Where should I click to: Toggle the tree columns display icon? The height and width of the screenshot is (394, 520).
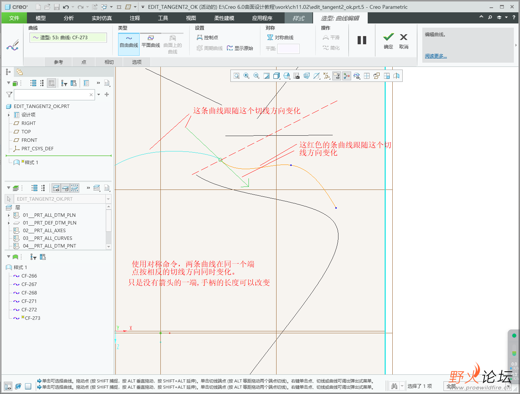coord(52,83)
